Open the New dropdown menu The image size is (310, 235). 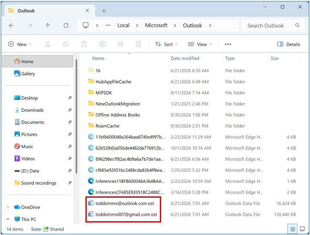(20, 44)
